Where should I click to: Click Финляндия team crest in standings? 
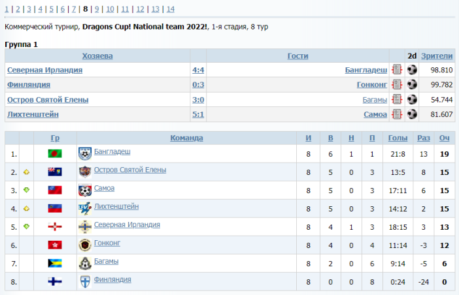click(84, 281)
